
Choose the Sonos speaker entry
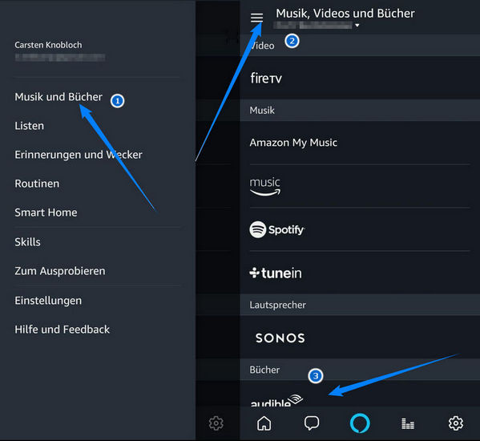pos(280,338)
